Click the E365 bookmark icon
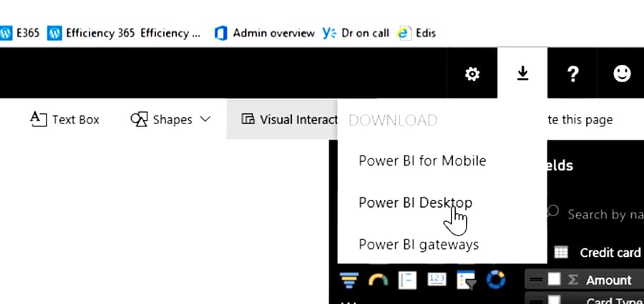This screenshot has width=644, height=304. [x=5, y=34]
